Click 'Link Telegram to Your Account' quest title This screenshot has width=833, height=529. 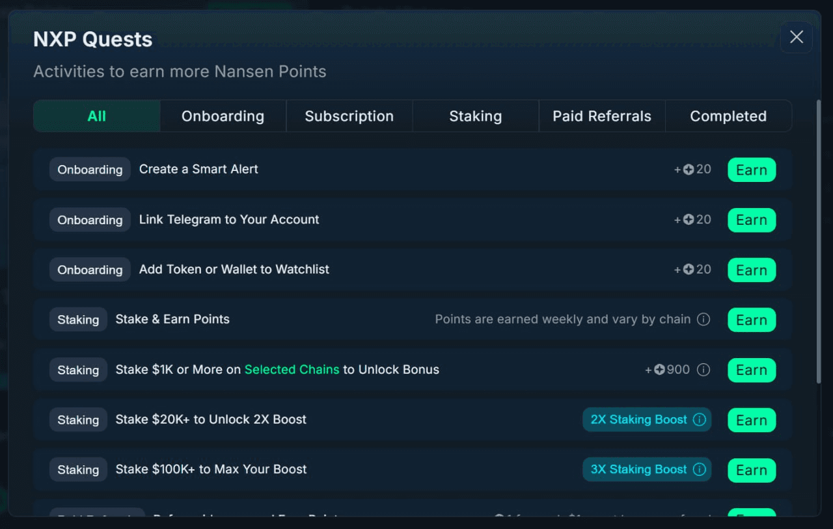(x=229, y=220)
